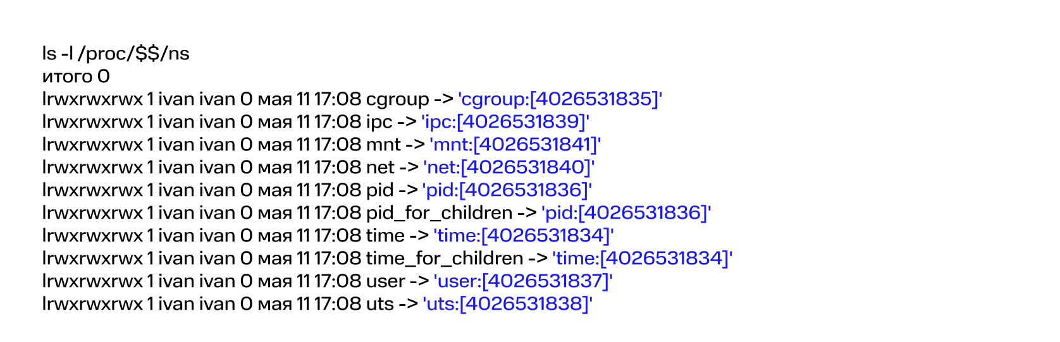Open the 'mnt:[4026531841]' symlink target

coord(515,145)
